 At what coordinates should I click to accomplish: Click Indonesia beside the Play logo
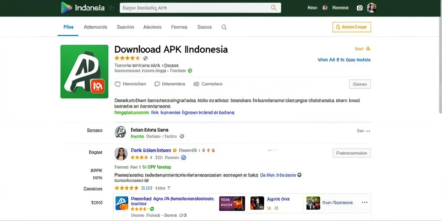90,8
